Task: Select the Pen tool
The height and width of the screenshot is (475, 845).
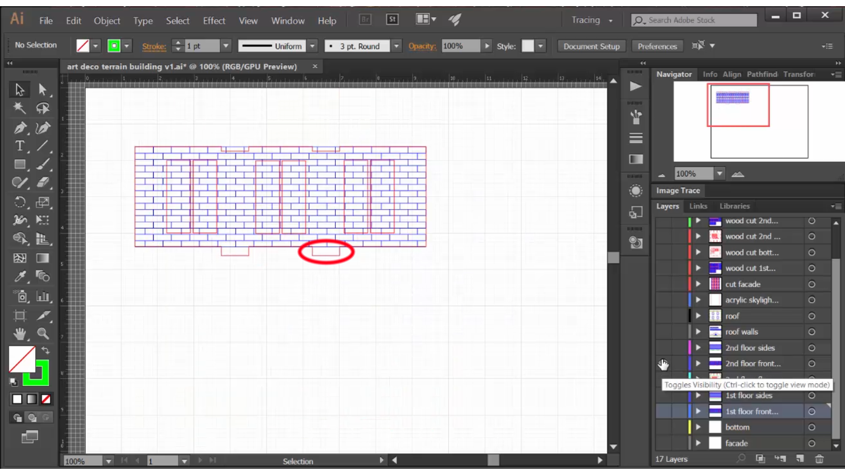Action: click(x=19, y=128)
